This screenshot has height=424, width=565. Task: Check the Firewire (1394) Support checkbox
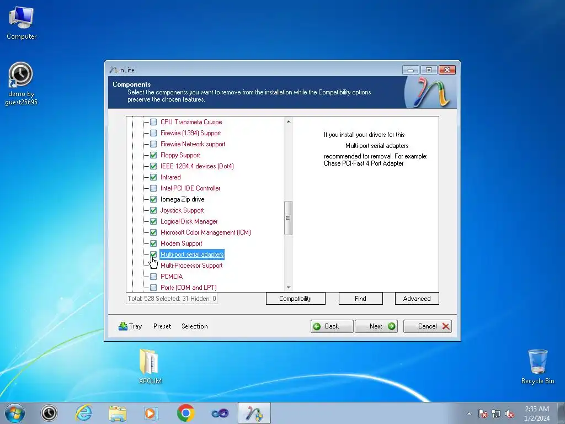click(x=153, y=133)
